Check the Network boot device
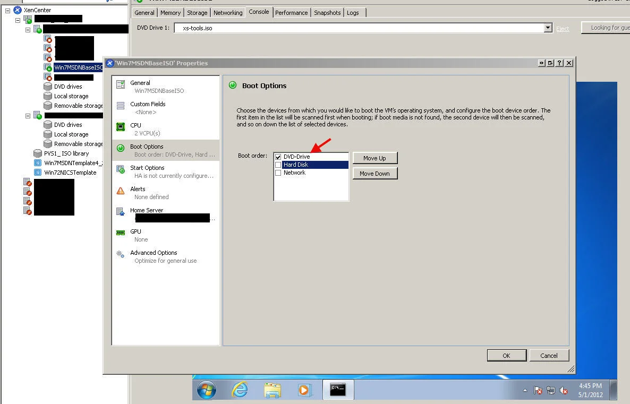Image resolution: width=630 pixels, height=404 pixels. [278, 173]
